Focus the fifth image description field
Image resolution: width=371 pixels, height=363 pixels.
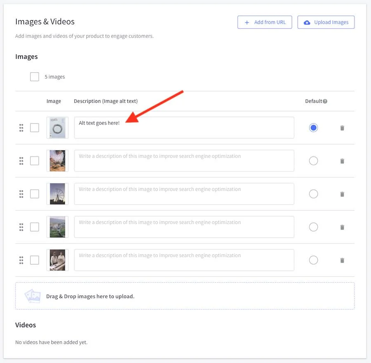click(184, 260)
